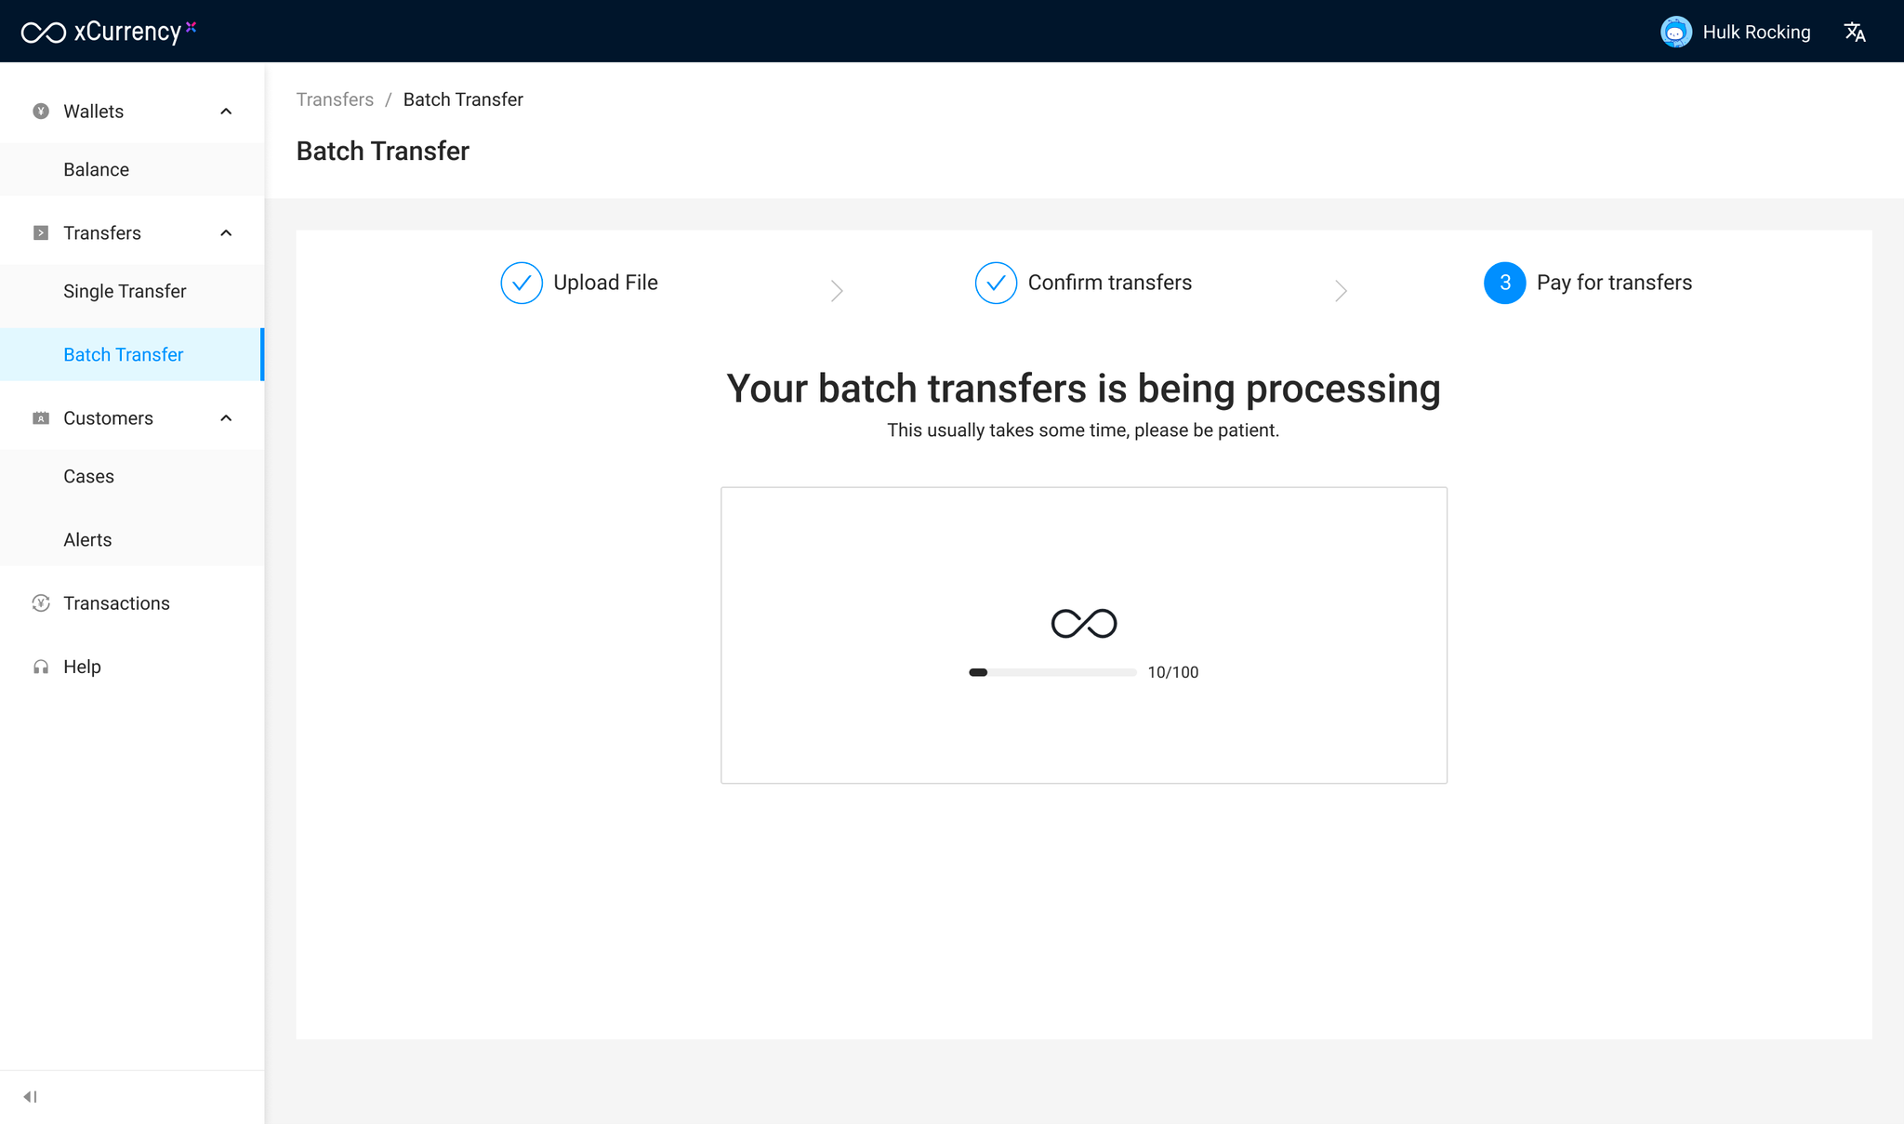The width and height of the screenshot is (1904, 1124).
Task: Click the Confirm transfers step checkmark
Action: point(996,283)
